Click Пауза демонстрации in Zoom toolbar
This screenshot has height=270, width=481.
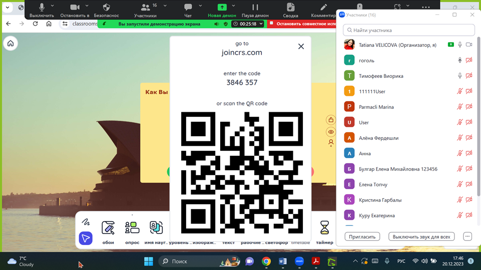pos(255,10)
